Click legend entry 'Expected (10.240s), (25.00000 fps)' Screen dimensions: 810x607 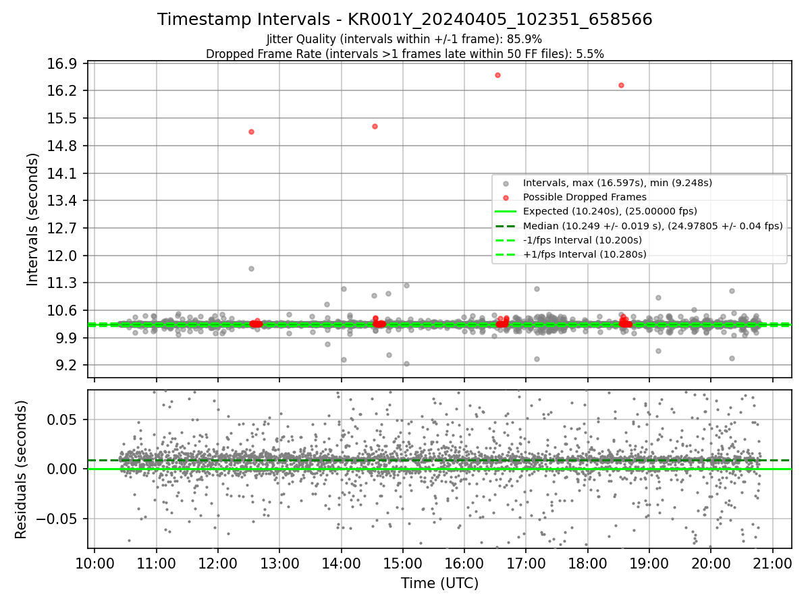point(610,211)
